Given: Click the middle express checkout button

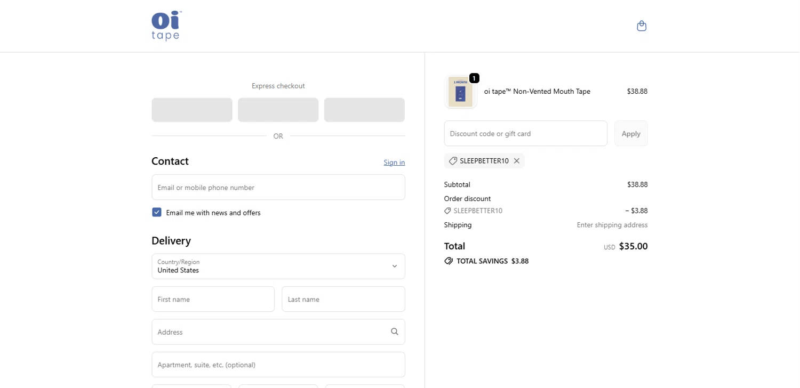Looking at the screenshot, I should pyautogui.click(x=278, y=110).
